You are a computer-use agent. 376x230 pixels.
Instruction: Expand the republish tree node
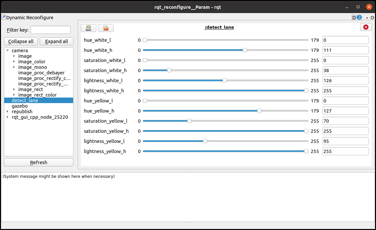click(x=8, y=112)
